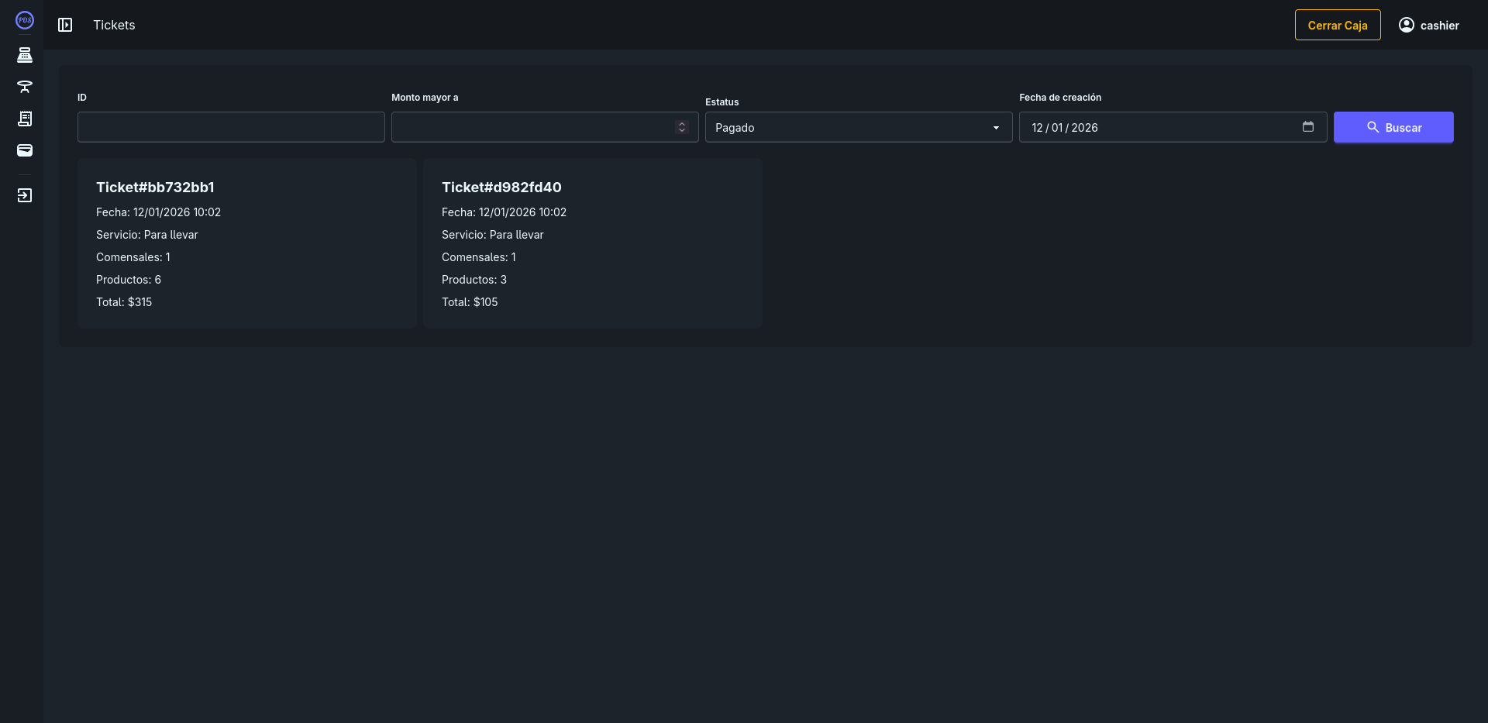Open the tickets receipt icon in sidebar
1488x723 pixels.
(x=25, y=119)
